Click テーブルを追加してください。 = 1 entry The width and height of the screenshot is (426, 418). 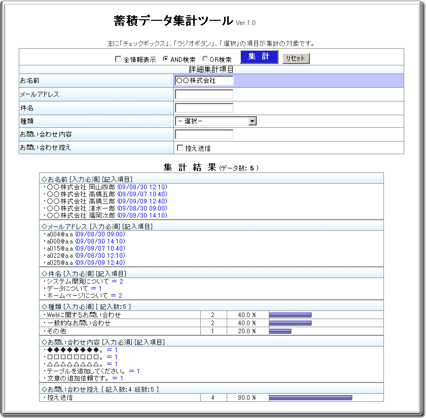(x=92, y=371)
